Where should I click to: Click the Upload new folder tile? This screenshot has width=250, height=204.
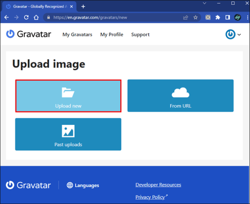click(68, 96)
